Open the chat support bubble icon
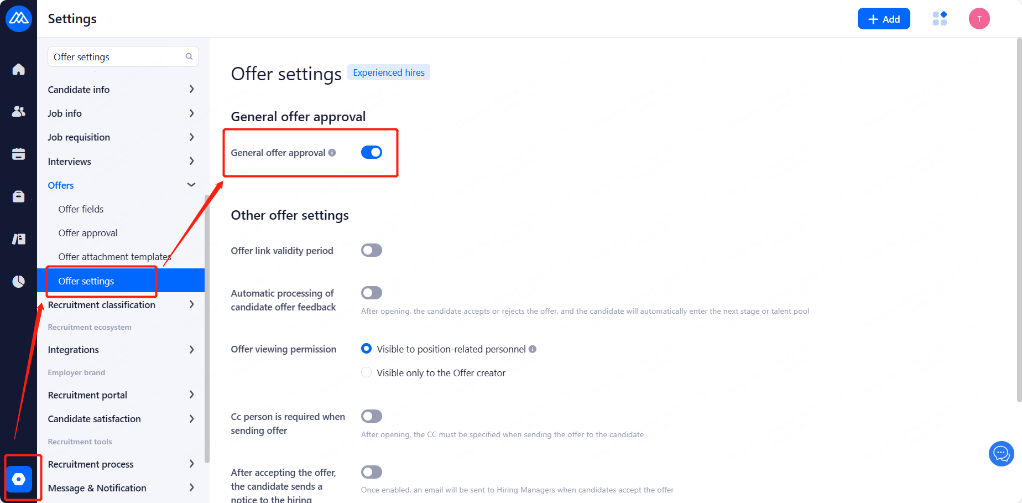The height and width of the screenshot is (503, 1022). (x=1001, y=454)
